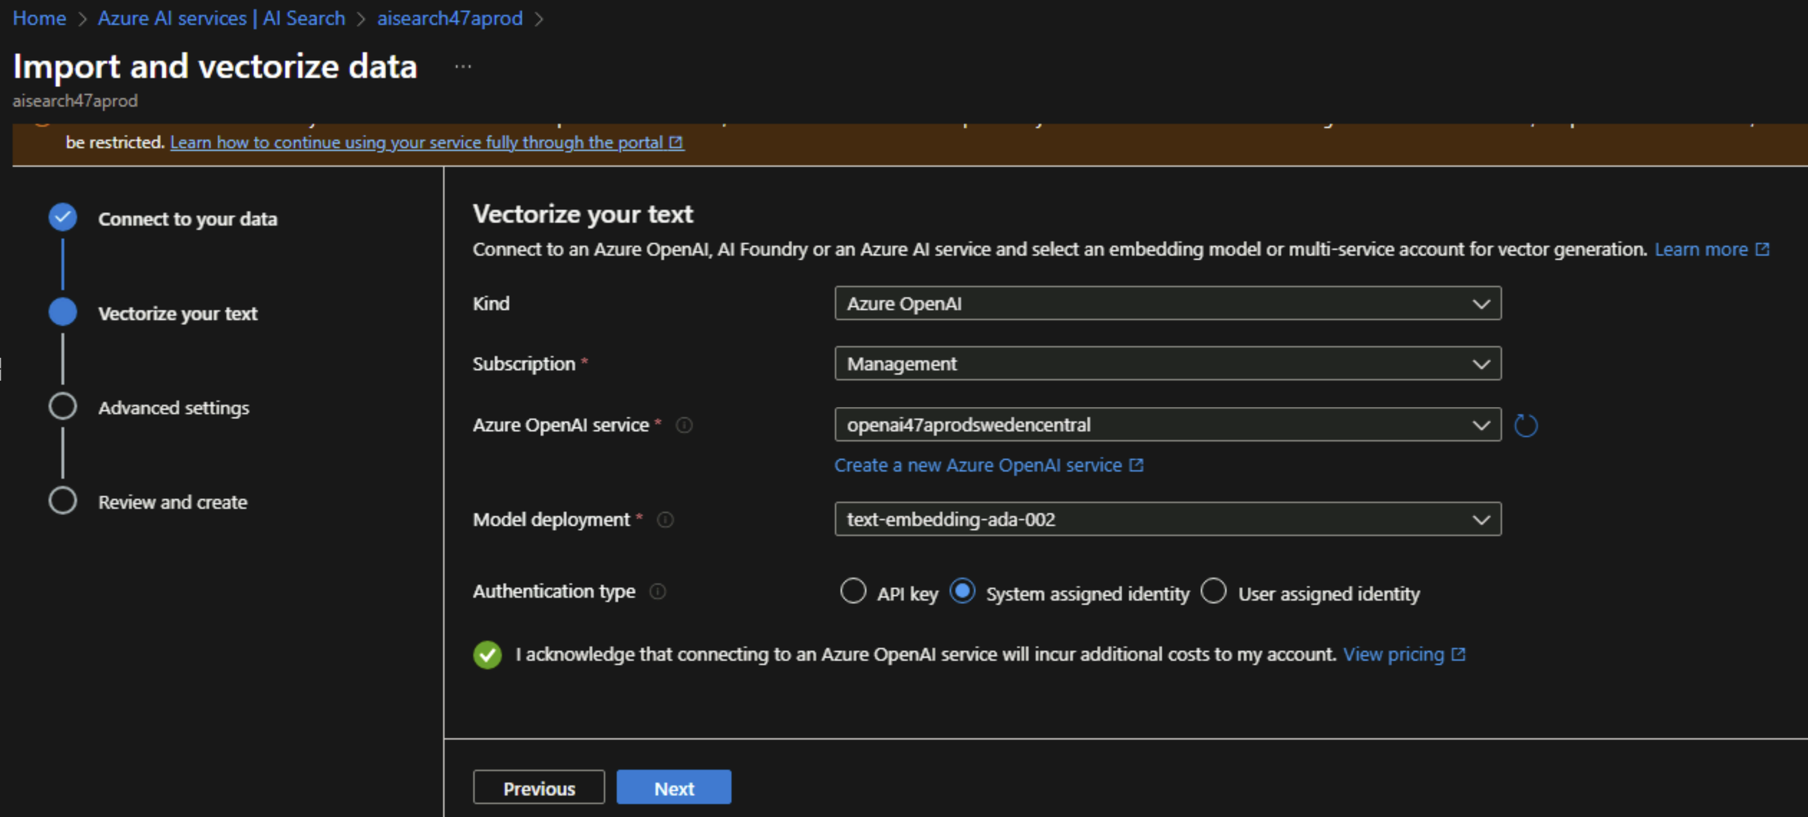The image size is (1808, 817).
Task: Open Azure AI services | AI Search breadcrumb
Action: click(x=221, y=18)
